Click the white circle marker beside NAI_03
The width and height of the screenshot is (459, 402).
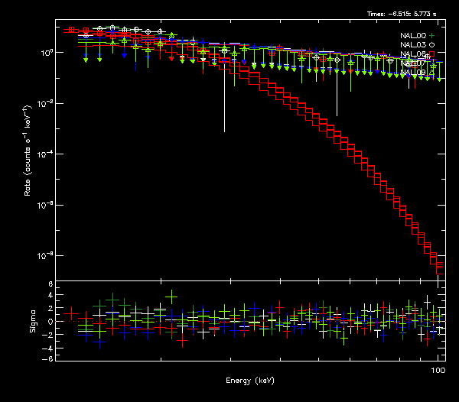coord(432,45)
